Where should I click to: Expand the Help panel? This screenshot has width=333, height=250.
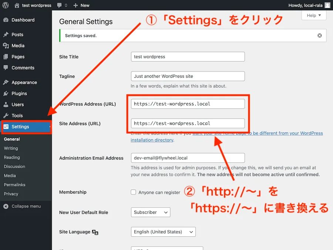pyautogui.click(x=314, y=15)
